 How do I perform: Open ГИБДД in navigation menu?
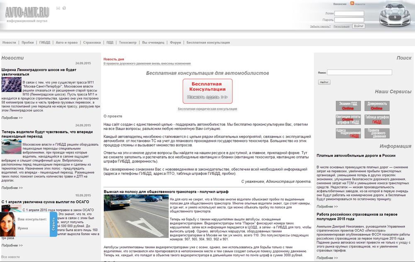pyautogui.click(x=44, y=42)
